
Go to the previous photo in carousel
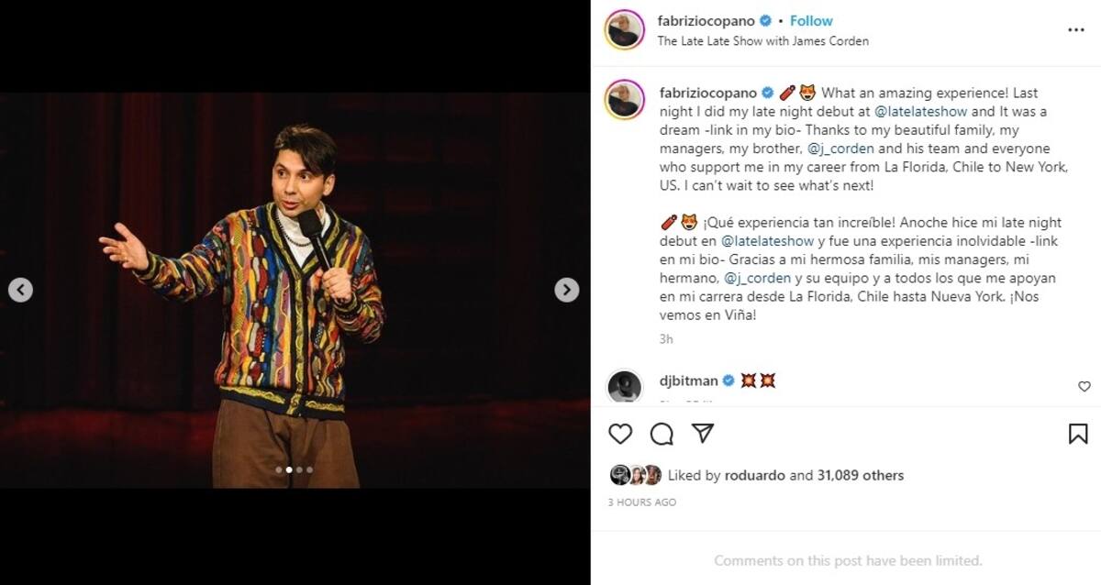pyautogui.click(x=20, y=290)
